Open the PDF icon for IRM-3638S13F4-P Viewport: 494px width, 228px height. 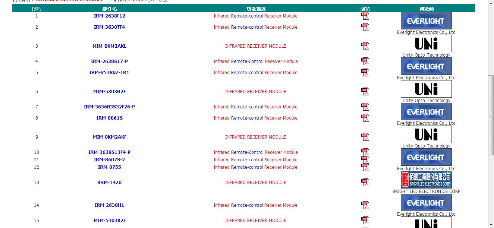coord(365,152)
